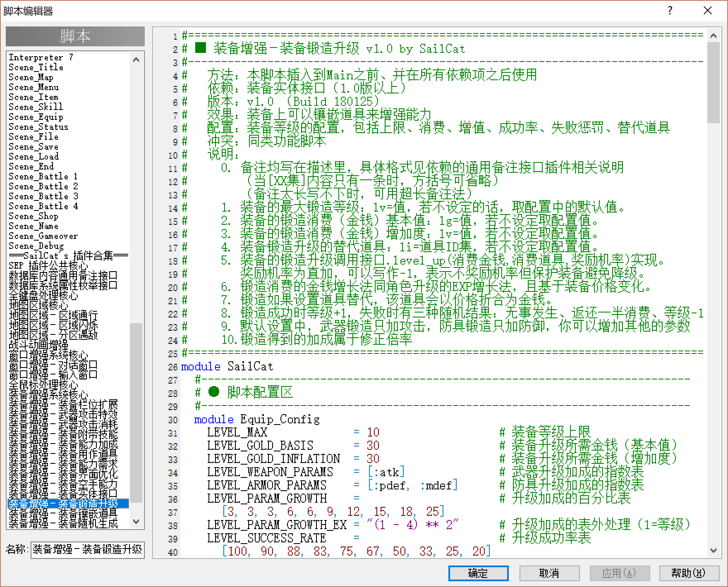
Task: Open help via the 帮助(H) button
Action: pos(689,573)
